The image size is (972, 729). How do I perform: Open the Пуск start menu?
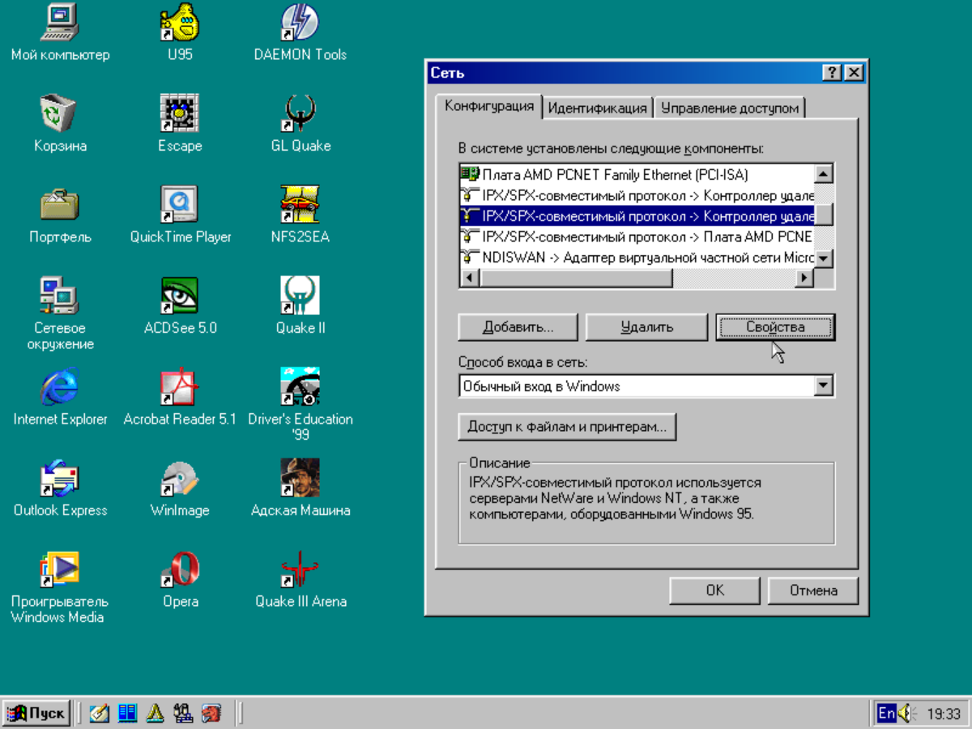click(36, 714)
